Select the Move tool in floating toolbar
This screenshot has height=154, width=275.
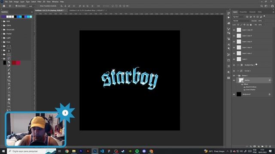coord(9,51)
